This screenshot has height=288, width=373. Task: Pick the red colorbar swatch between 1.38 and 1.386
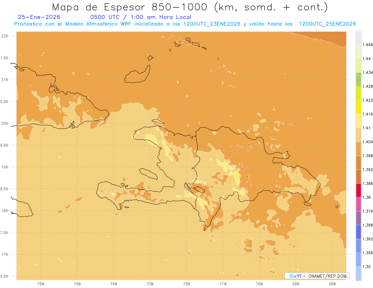358,190
